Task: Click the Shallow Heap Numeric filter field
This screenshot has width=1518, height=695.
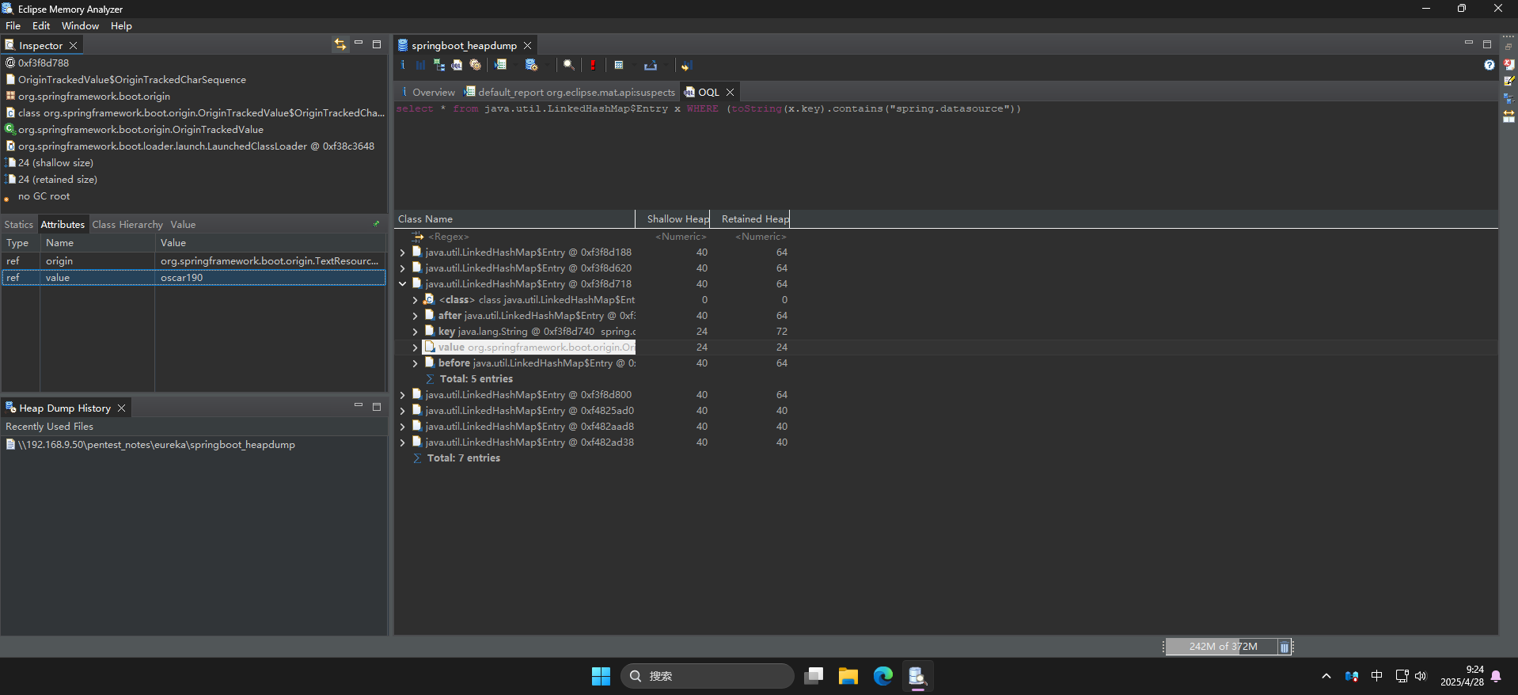Action: [x=680, y=237]
